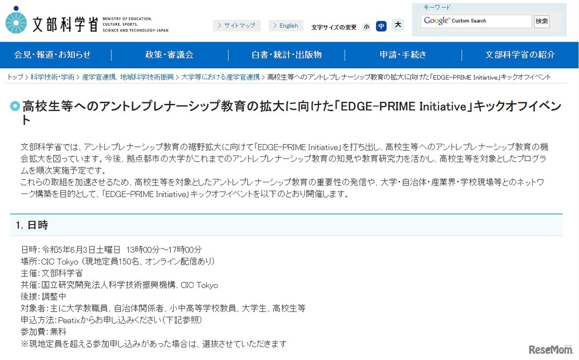Open the 申請・手続き menu
Image resolution: width=579 pixels, height=360 pixels.
[403, 55]
